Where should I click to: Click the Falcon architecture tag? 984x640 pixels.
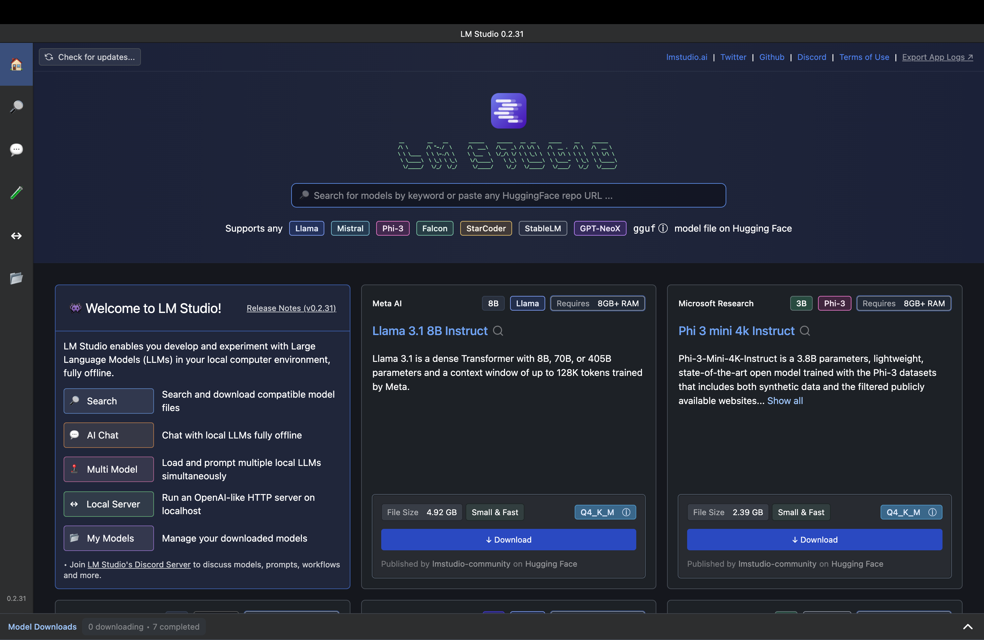435,228
